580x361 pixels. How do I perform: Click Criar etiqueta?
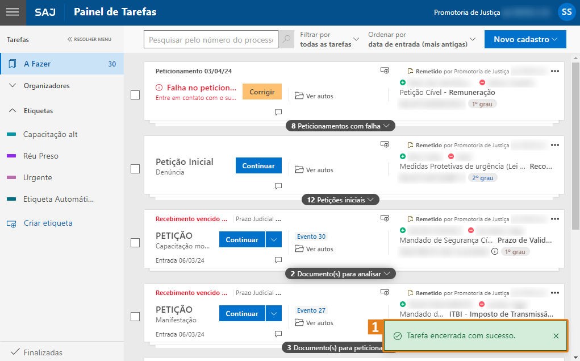(x=49, y=223)
